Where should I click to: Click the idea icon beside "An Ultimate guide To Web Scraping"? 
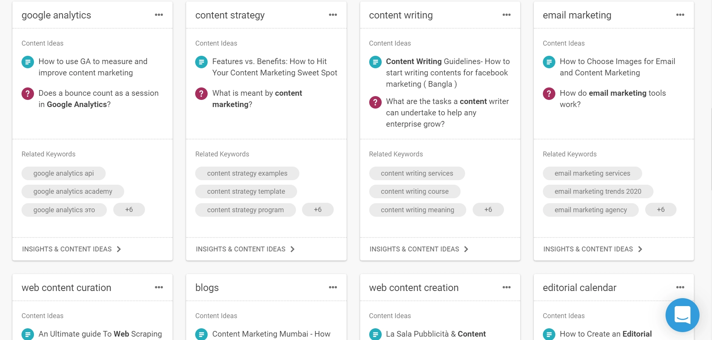click(28, 334)
